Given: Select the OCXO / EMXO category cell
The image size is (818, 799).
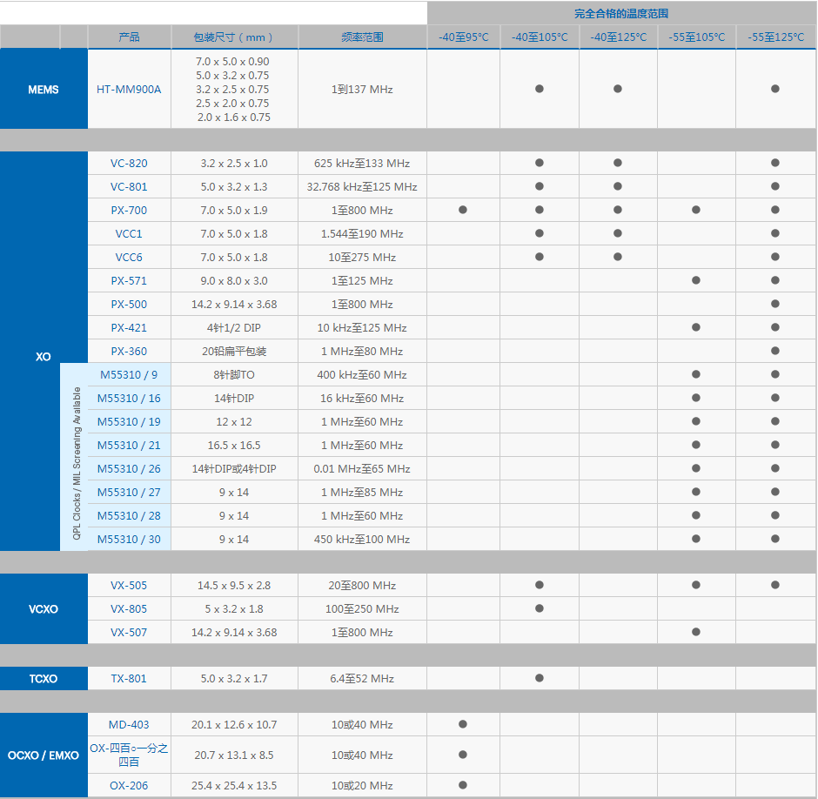Looking at the screenshot, I should click(44, 755).
